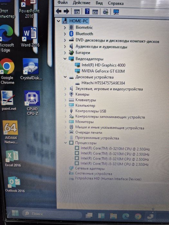
Task: Open Edge from the taskbar
Action: [x=126, y=216]
